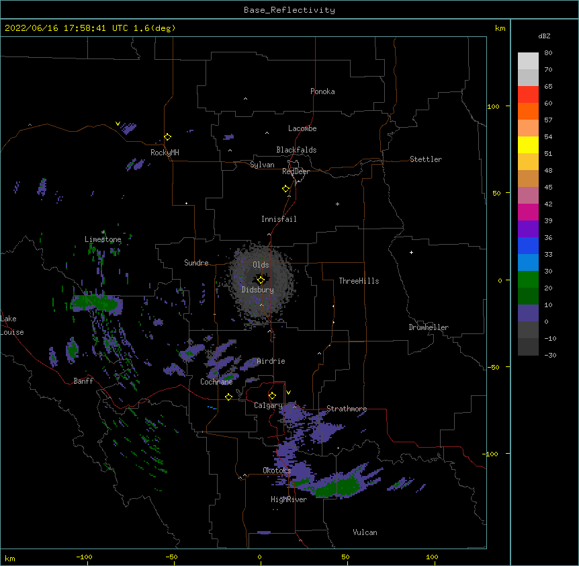Click the dBZ legend heading
This screenshot has width=579, height=566.
coord(544,36)
